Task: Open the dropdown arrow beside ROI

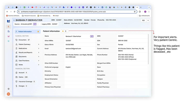Action: 148,21
